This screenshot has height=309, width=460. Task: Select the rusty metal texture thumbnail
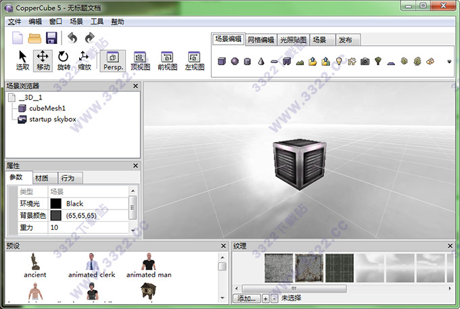tap(309, 268)
